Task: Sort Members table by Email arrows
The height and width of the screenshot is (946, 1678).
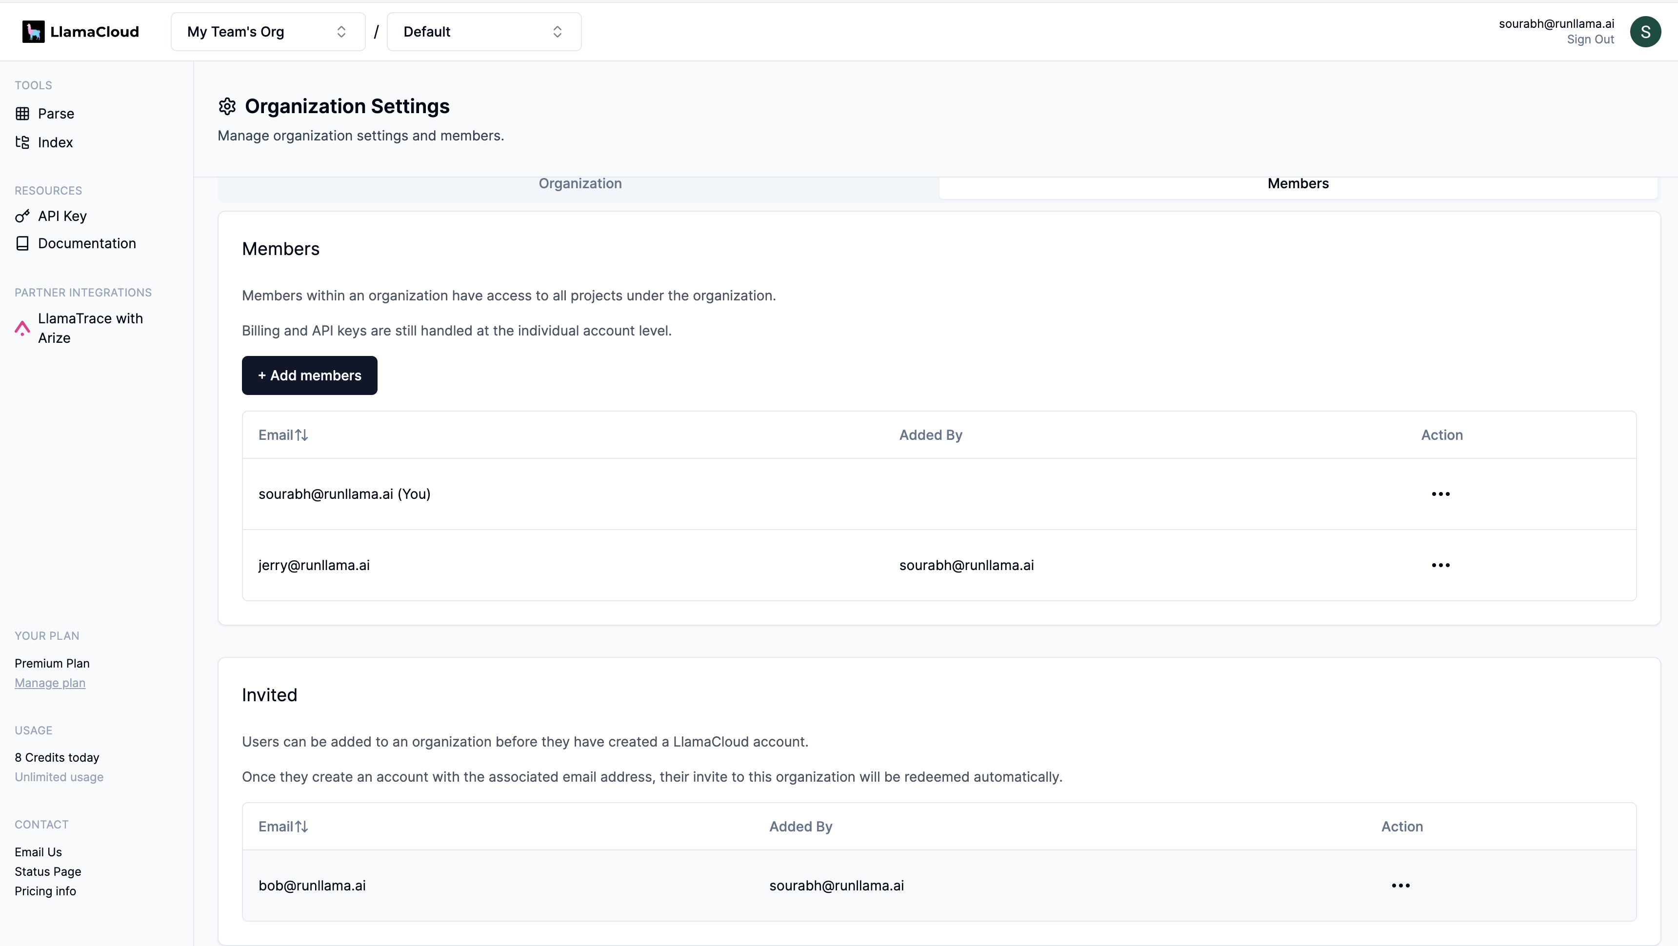Action: point(301,435)
